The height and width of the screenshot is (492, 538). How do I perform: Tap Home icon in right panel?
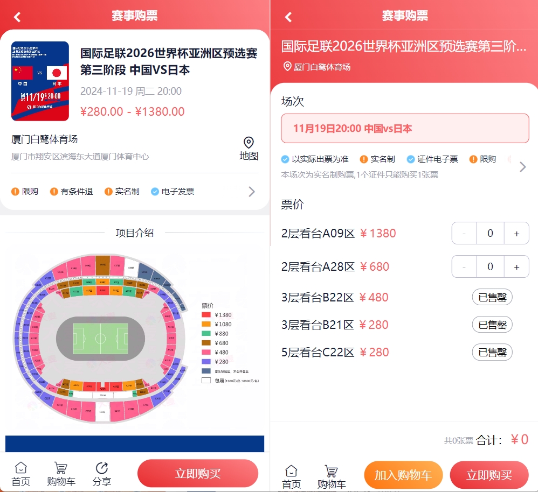(291, 471)
